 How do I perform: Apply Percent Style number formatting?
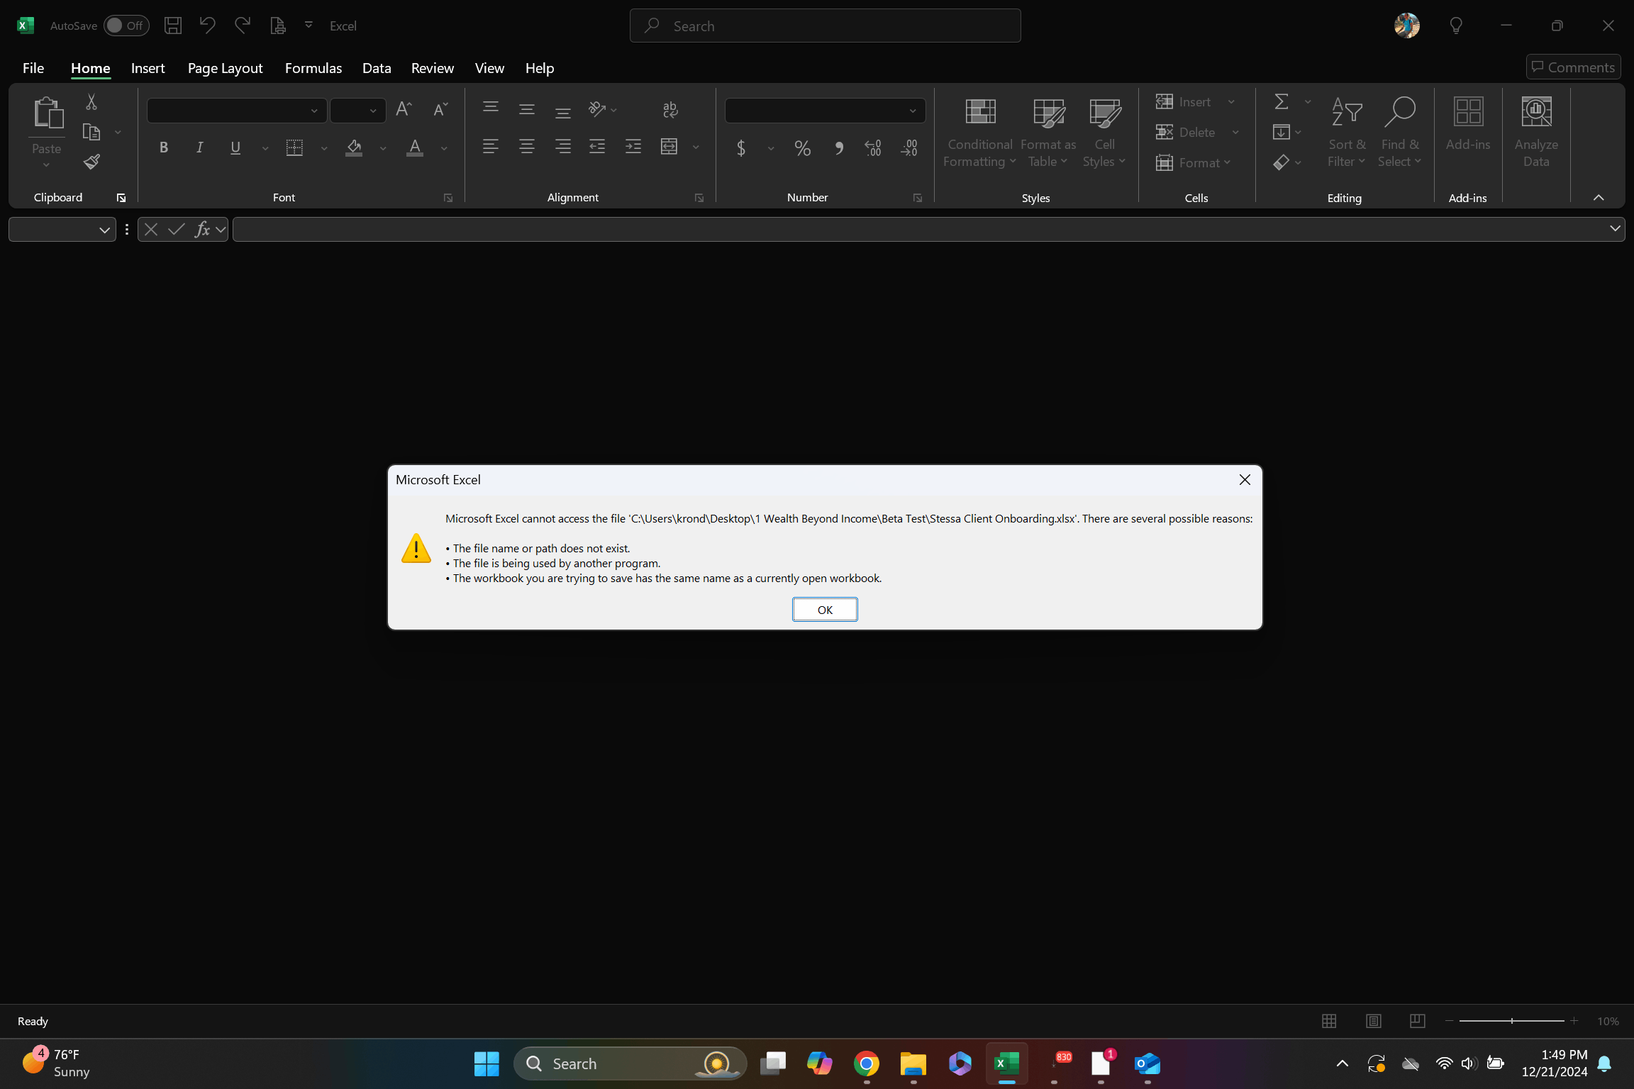point(802,147)
